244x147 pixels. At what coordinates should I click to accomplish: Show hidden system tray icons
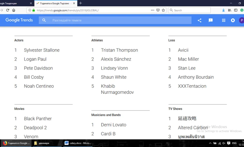210,143
